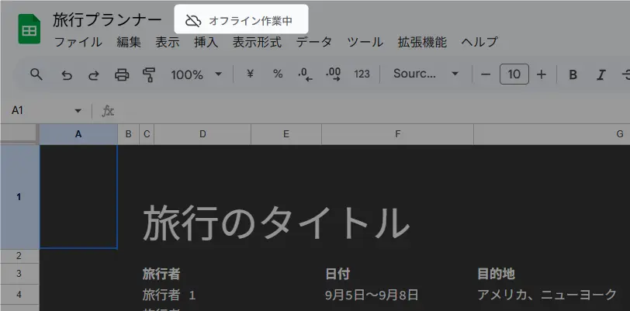Image resolution: width=630 pixels, height=311 pixels.
Task: Toggle bold formatting
Action: coord(573,74)
